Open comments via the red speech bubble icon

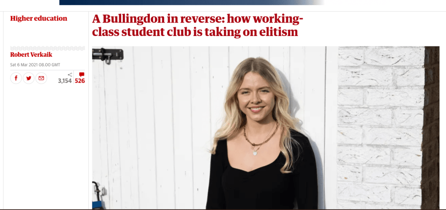pos(81,75)
